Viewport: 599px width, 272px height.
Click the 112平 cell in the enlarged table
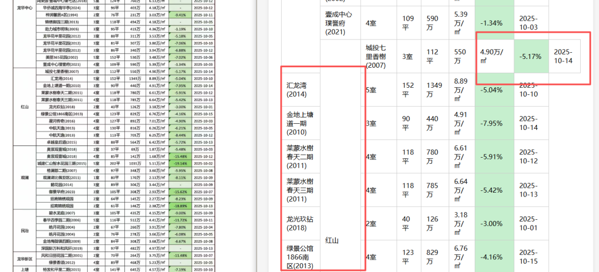click(x=435, y=57)
